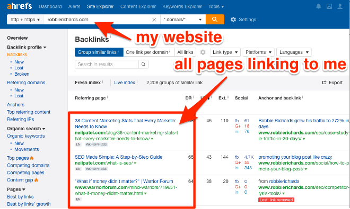Open Best by links

pyautogui.click(x=20, y=197)
